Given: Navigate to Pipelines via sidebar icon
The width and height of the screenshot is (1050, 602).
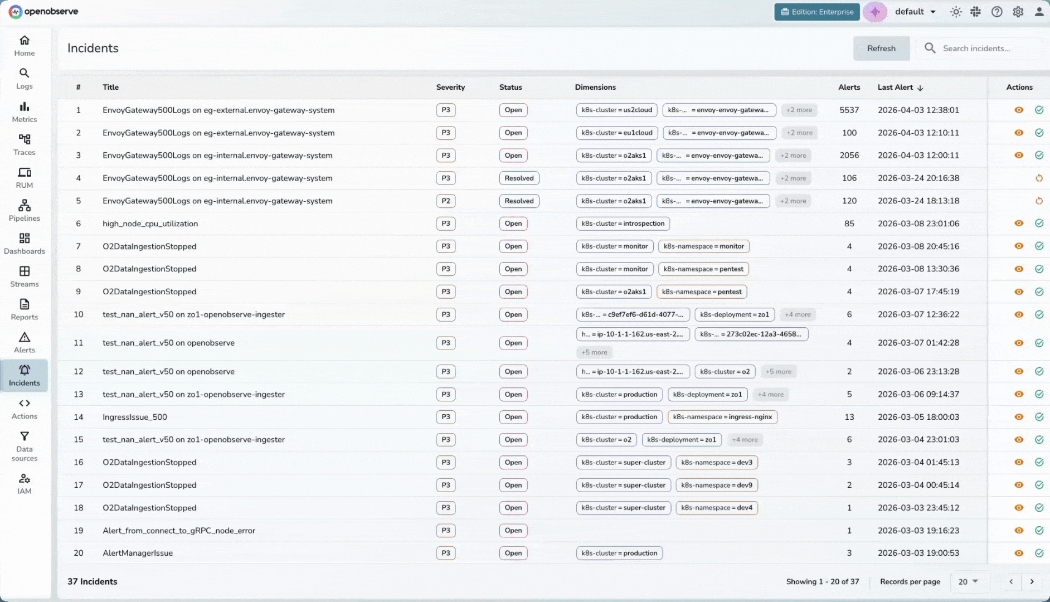Looking at the screenshot, I should point(24,210).
